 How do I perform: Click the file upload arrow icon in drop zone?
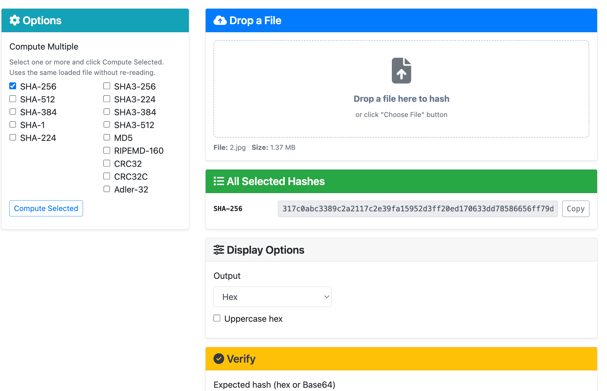(401, 70)
